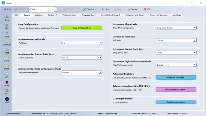Screen dimensions: 206x116
Task: Start data acquisition with Start button
Action: [x=106, y=9]
